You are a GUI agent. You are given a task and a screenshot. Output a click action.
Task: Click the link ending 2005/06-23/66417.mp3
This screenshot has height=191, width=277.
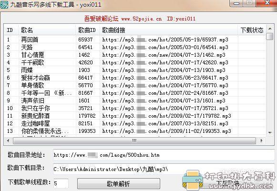click(165, 78)
